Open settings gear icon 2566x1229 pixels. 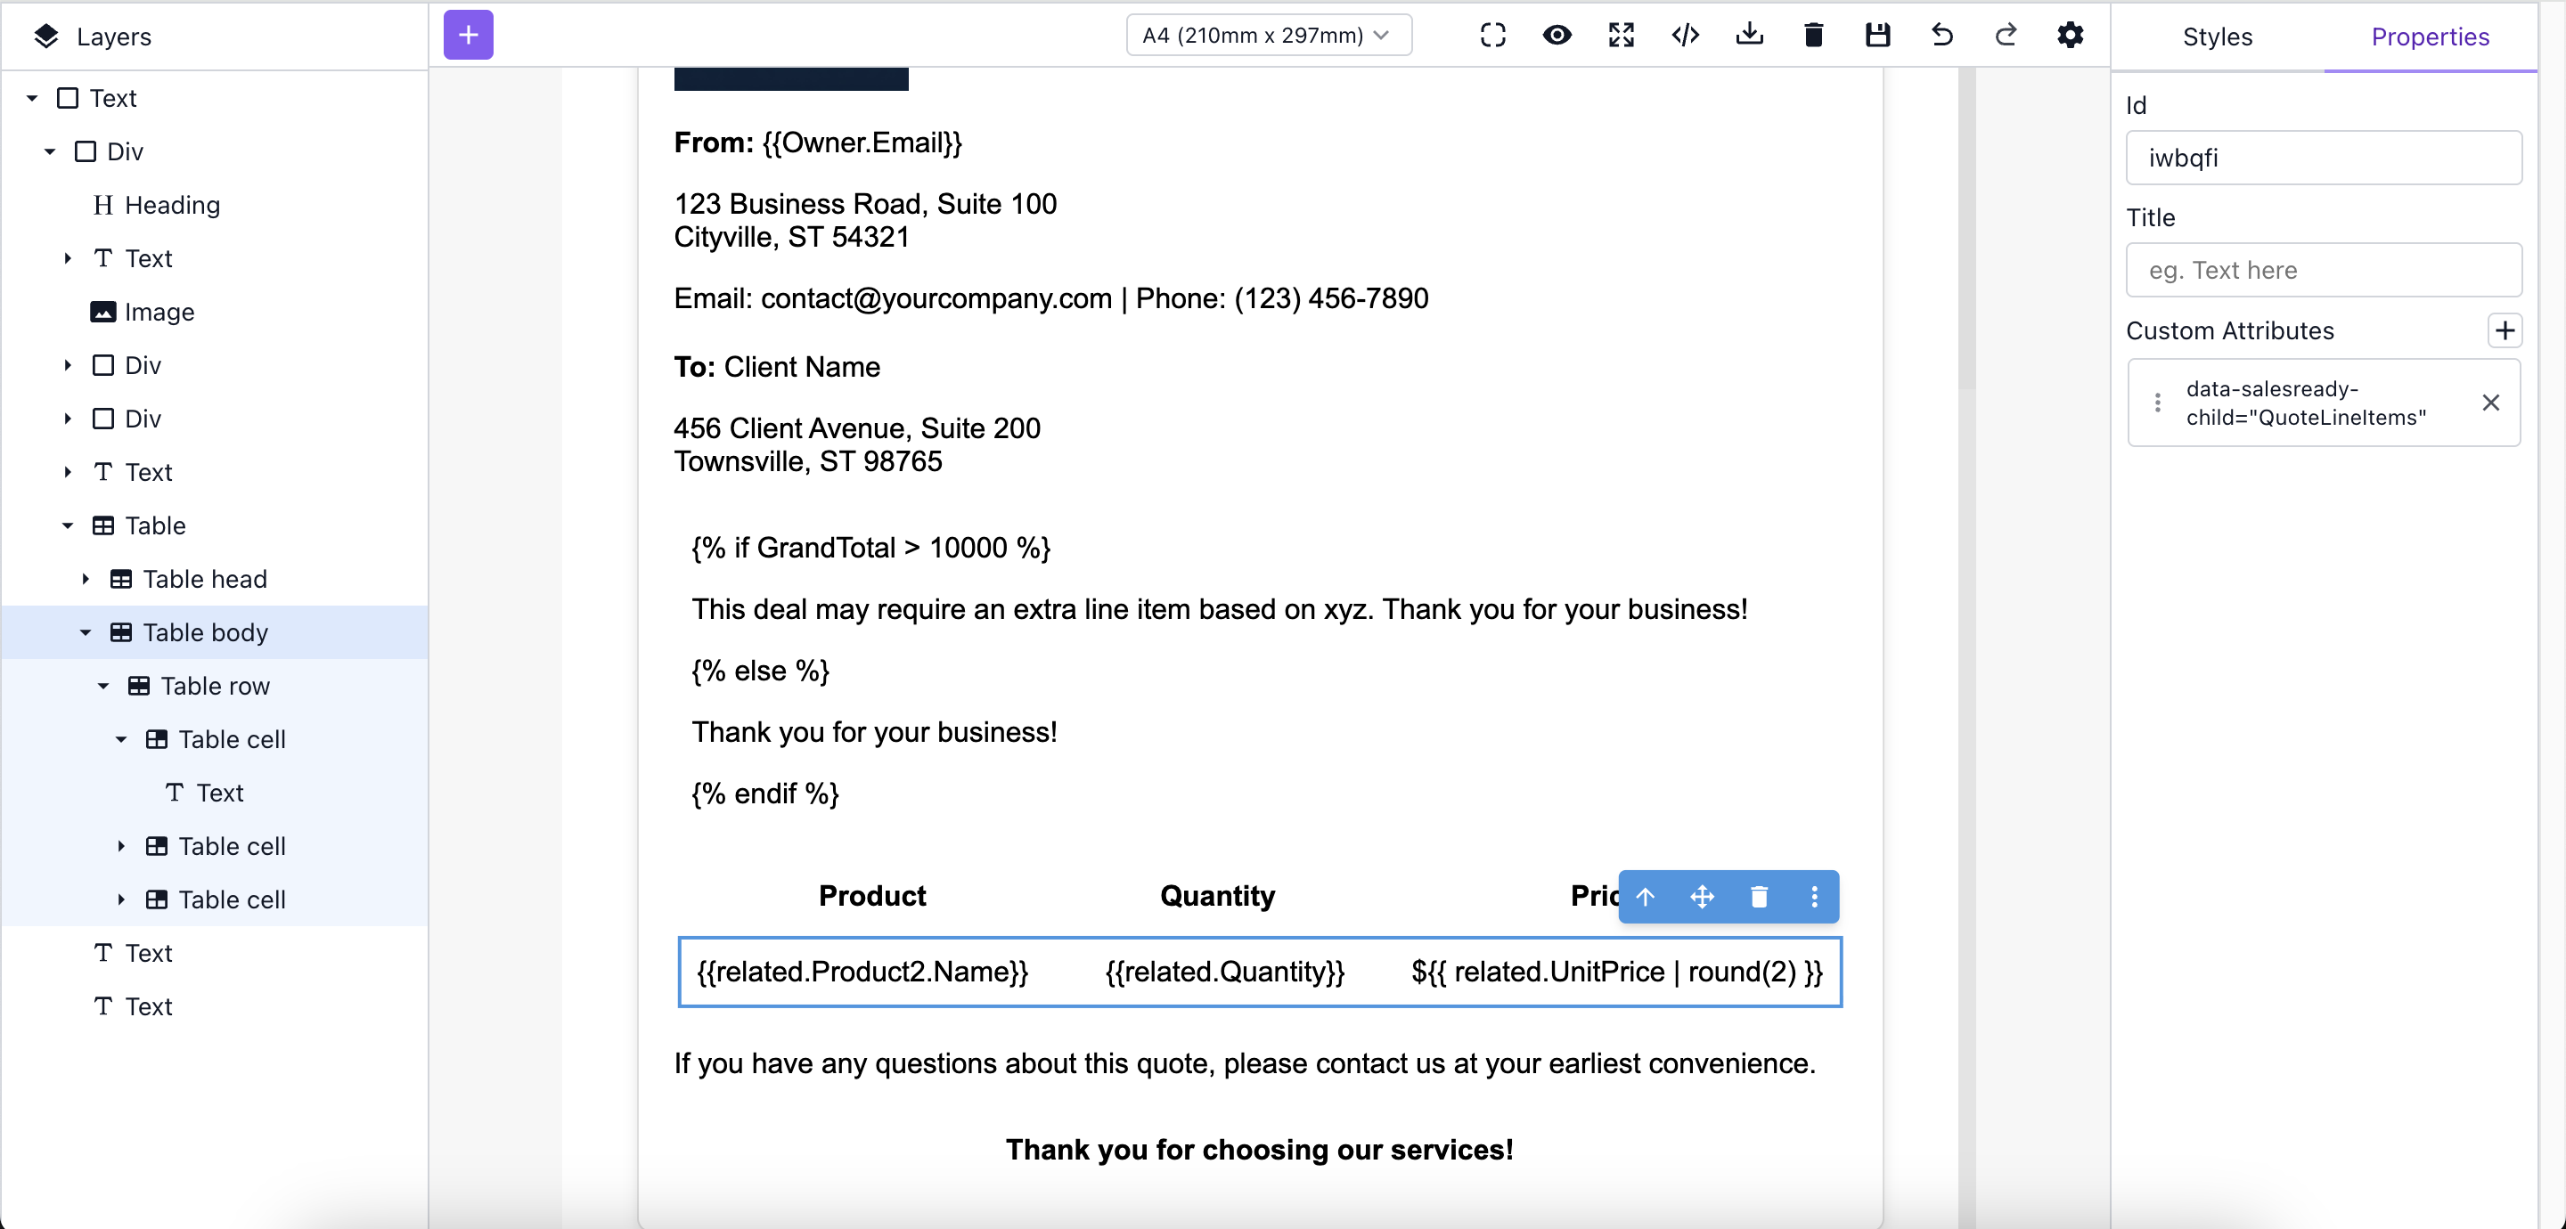point(2070,36)
